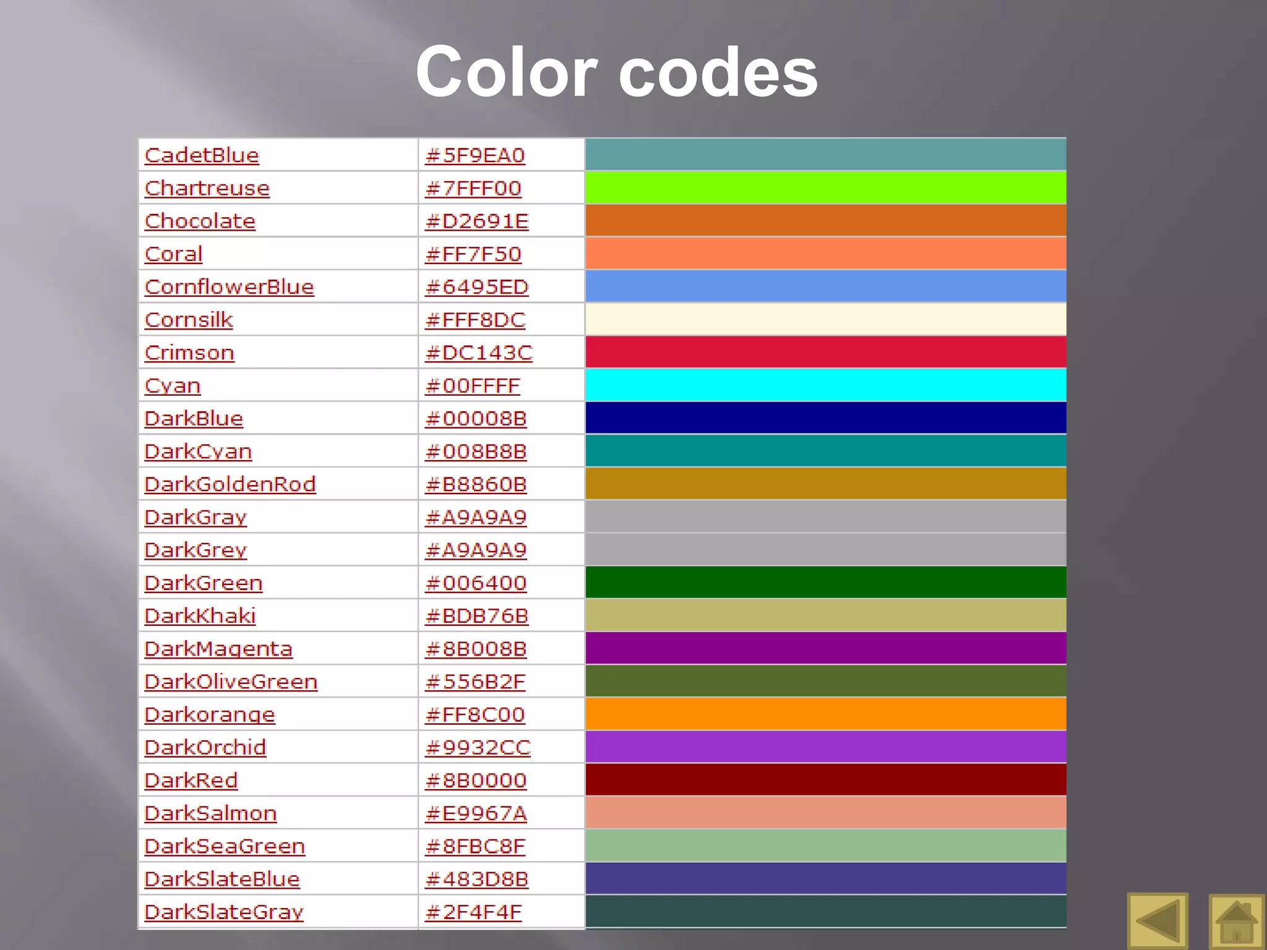This screenshot has width=1267, height=950.
Task: Open the Cyan color link
Action: pyautogui.click(x=173, y=386)
